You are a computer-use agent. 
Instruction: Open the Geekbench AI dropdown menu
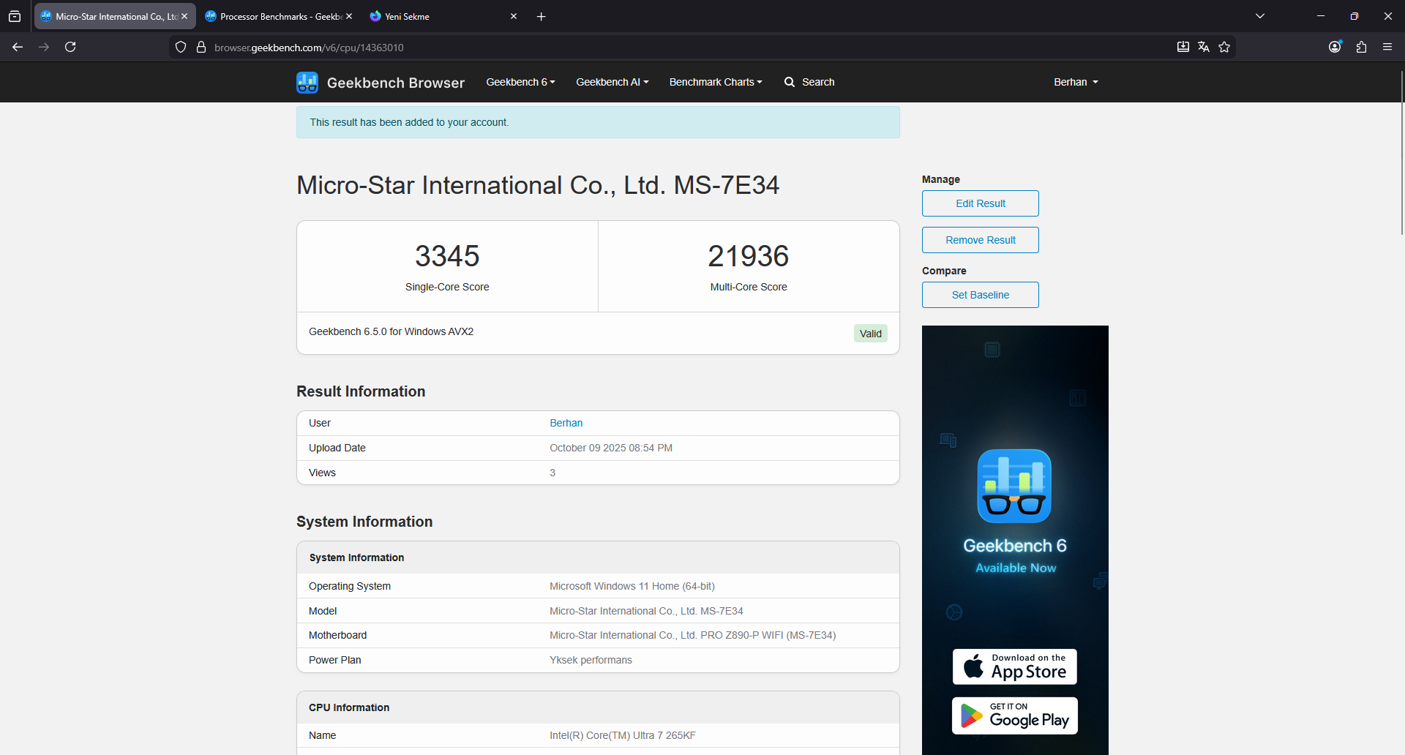pos(612,82)
